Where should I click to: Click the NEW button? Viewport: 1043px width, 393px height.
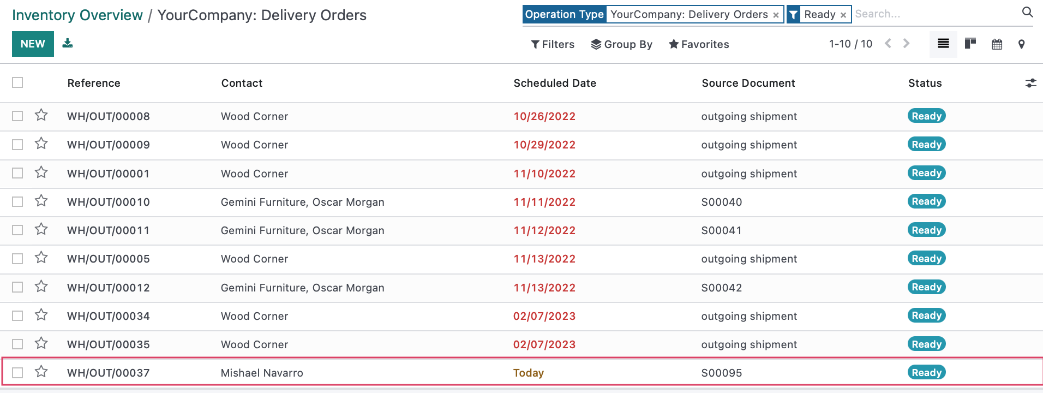click(x=33, y=44)
